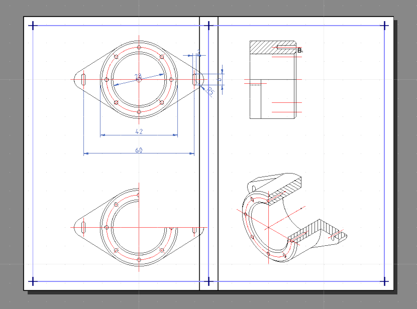Select the left slot in top flange view
417x309 pixels.
(x=83, y=79)
